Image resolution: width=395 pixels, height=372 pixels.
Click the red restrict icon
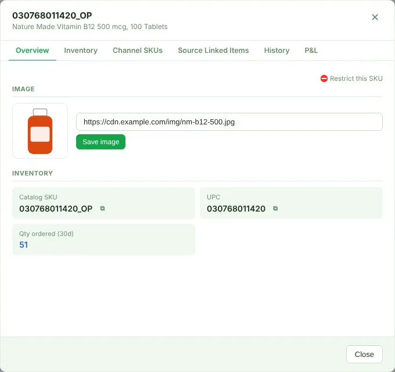[324, 78]
